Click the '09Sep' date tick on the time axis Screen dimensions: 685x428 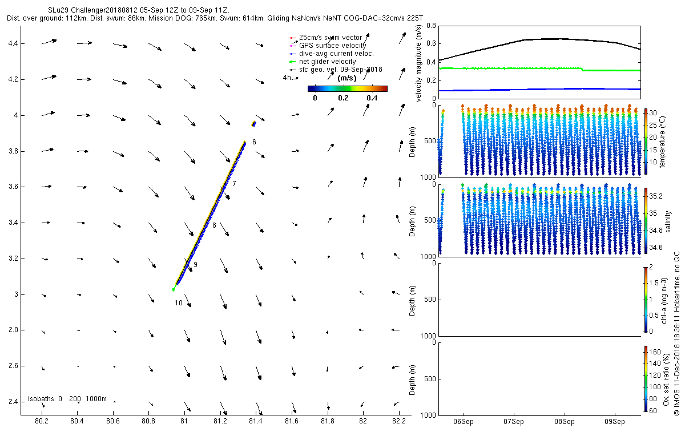[615, 421]
